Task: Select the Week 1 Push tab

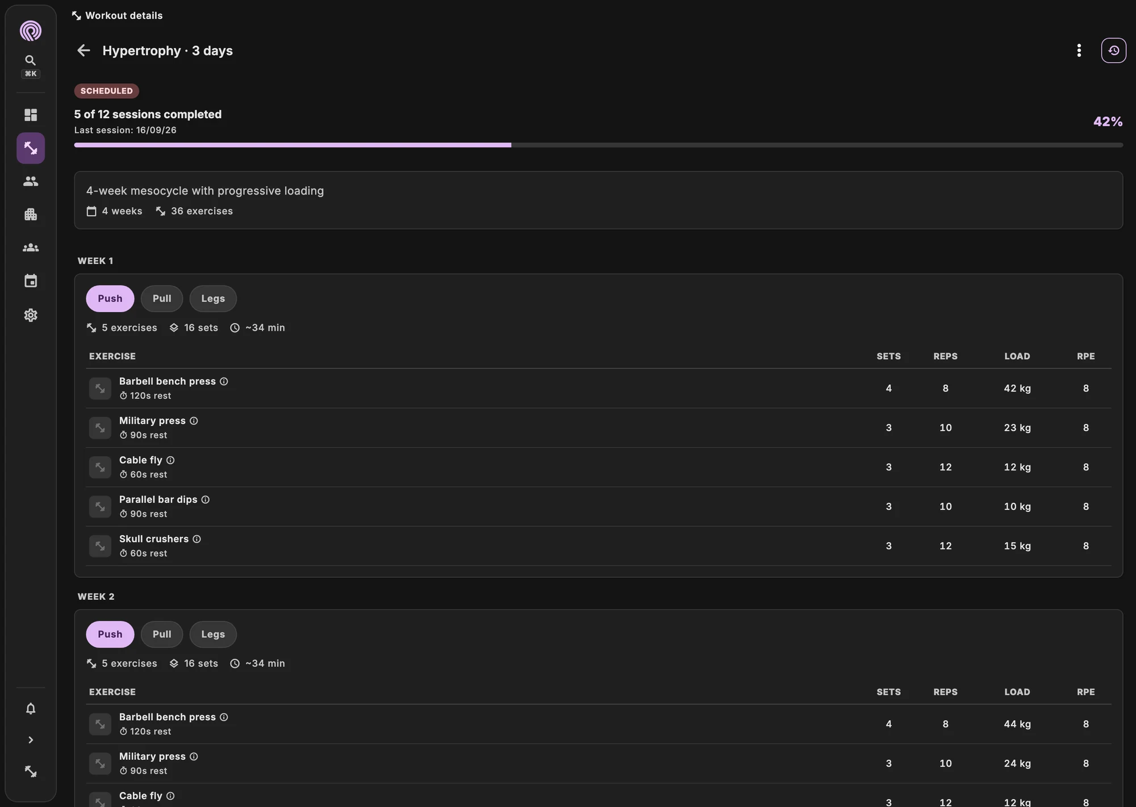Action: click(x=110, y=299)
